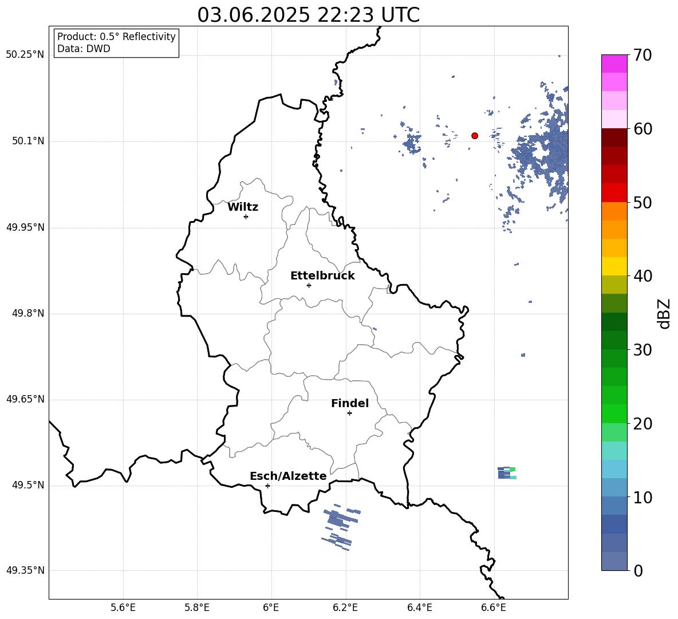Click the colorbar tick label 40
The image size is (678, 619).
coord(642,276)
